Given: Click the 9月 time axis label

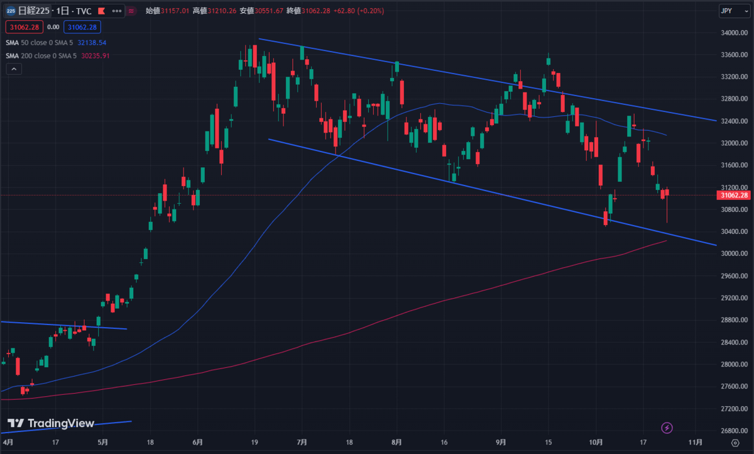Looking at the screenshot, I should pos(501,443).
